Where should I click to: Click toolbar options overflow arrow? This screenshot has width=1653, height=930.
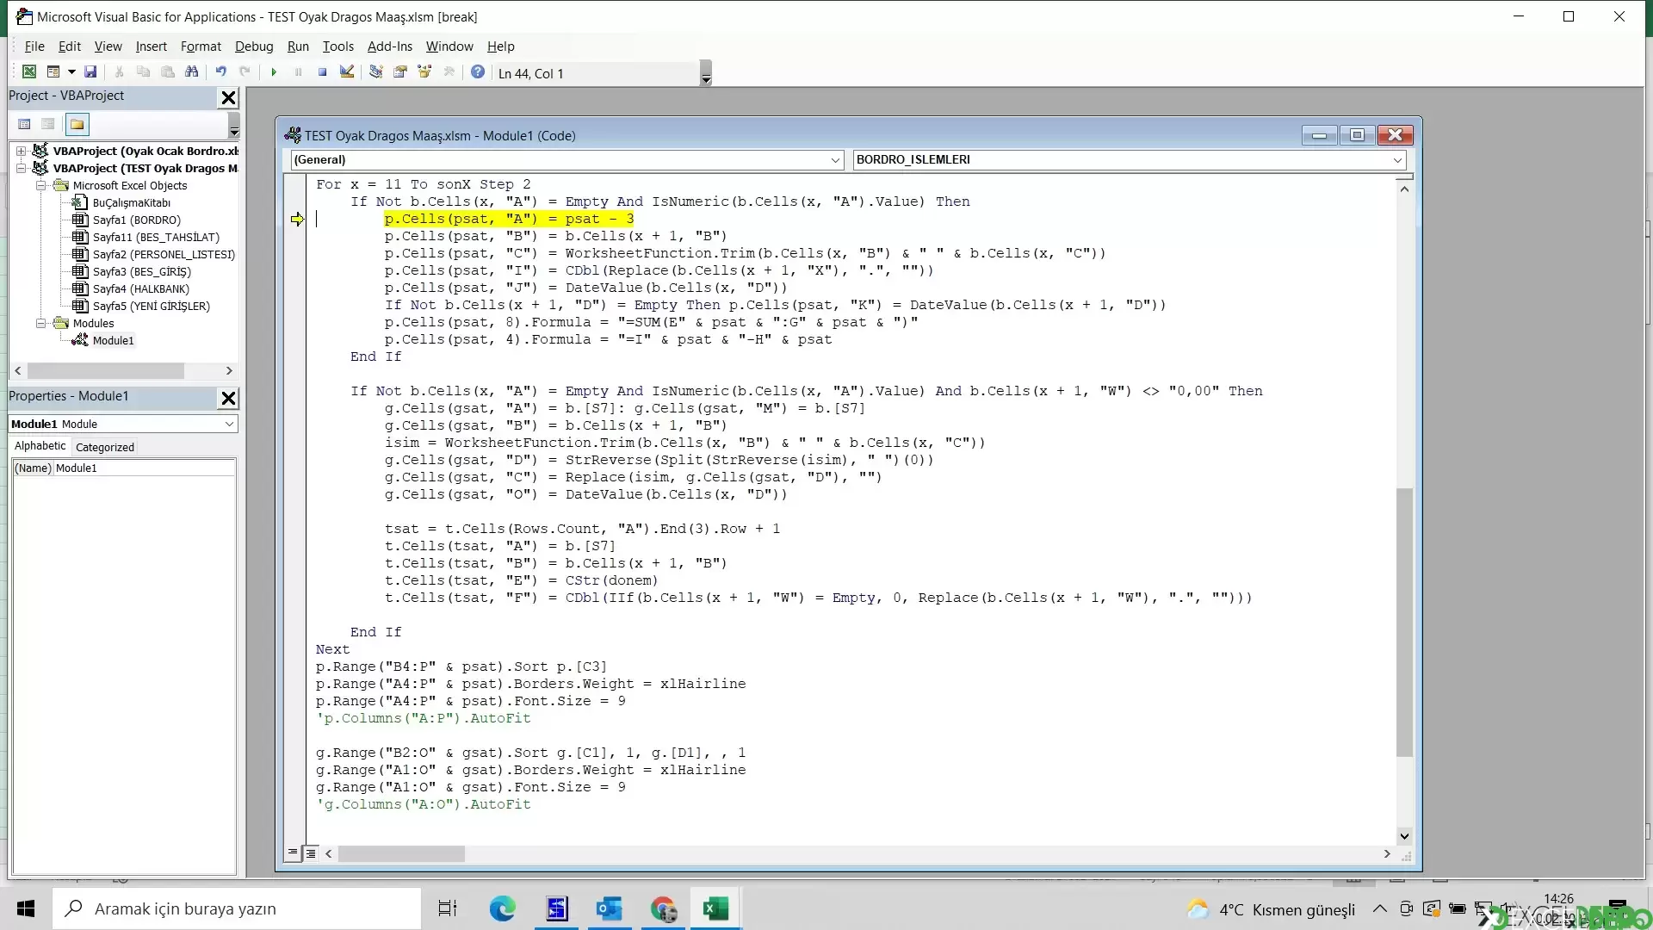706,73
